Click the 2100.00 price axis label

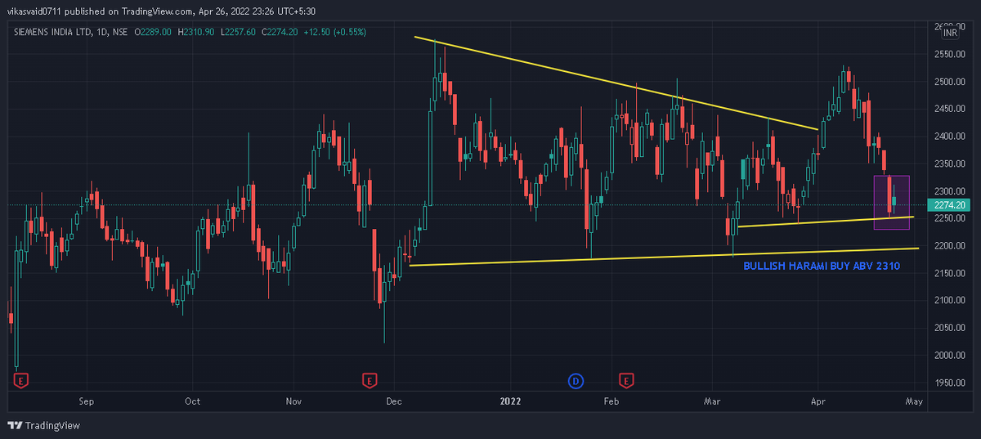(x=949, y=301)
